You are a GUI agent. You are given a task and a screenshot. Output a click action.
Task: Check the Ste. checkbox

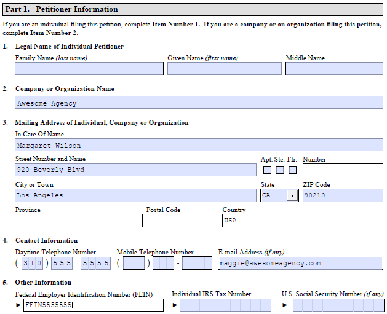click(x=280, y=170)
